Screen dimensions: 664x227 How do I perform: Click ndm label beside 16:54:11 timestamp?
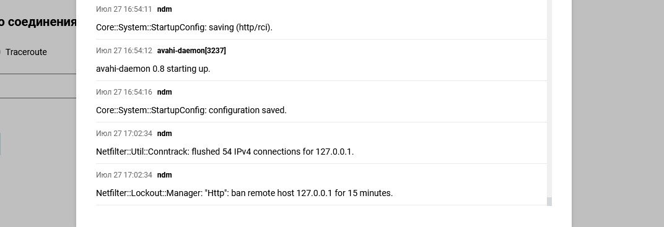coord(164,9)
